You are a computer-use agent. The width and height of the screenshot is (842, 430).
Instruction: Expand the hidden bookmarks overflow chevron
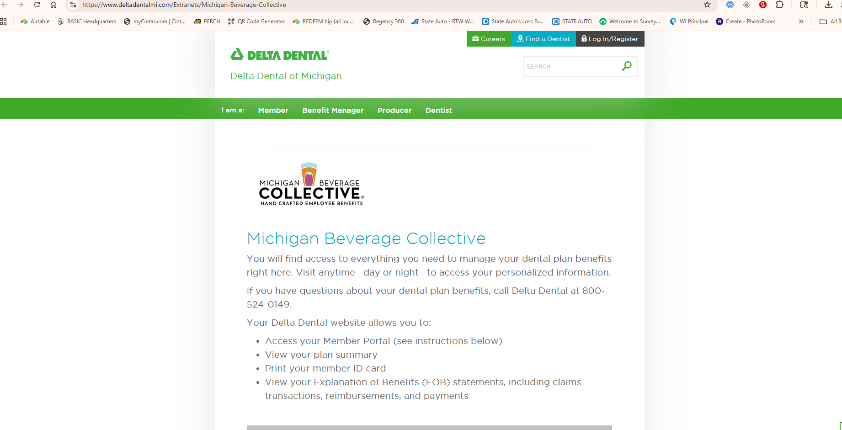point(801,21)
